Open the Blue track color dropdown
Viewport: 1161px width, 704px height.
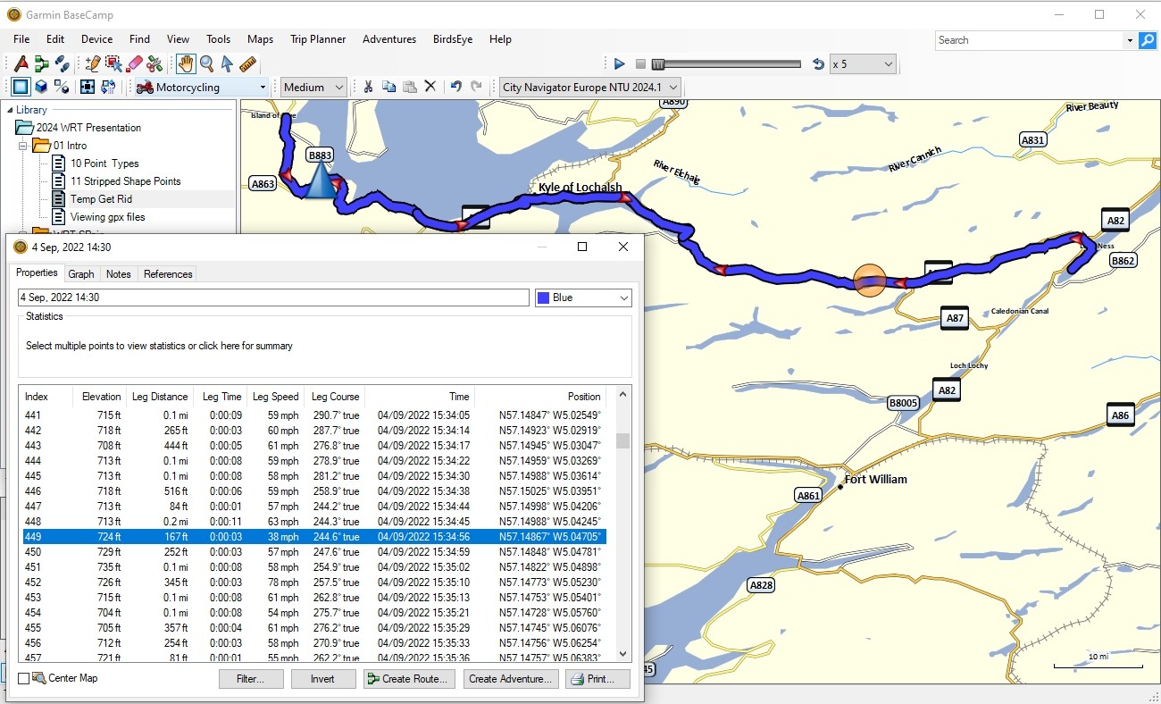583,298
